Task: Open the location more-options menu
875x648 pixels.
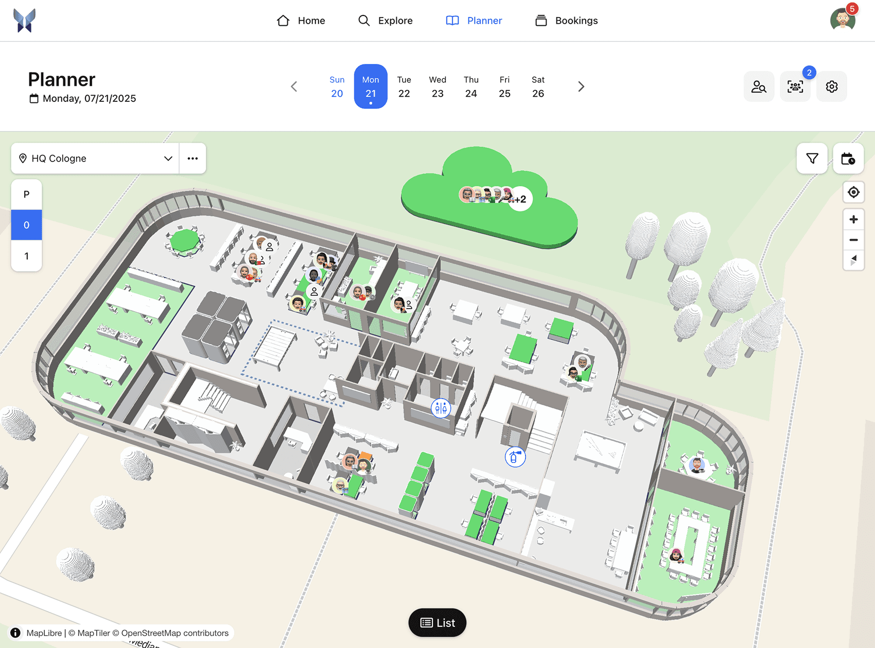Action: 192,158
